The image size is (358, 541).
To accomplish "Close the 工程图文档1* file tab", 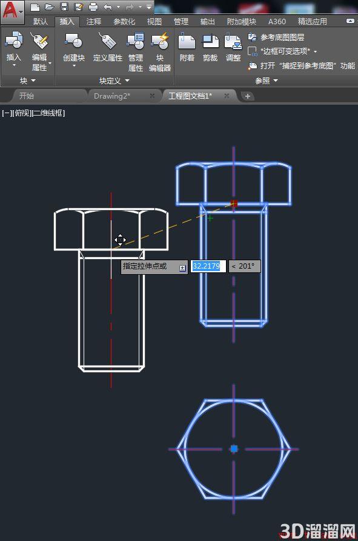I will pos(227,96).
